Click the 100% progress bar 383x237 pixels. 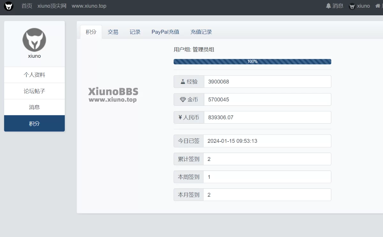252,61
